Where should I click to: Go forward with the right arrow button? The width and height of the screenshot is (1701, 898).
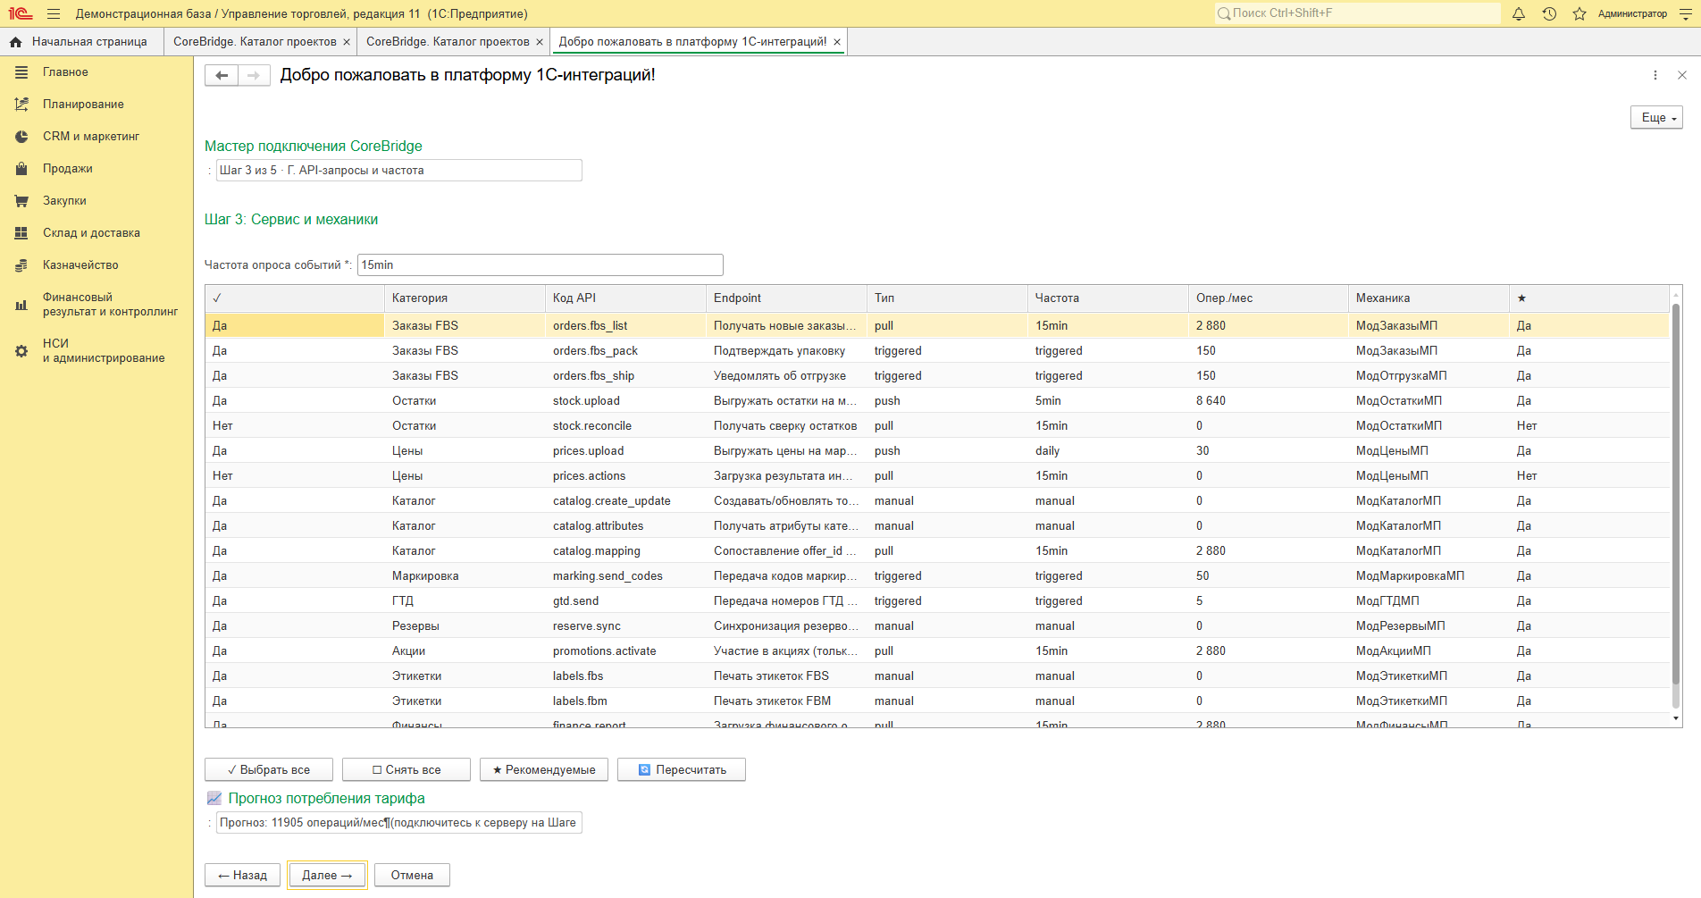pos(254,76)
